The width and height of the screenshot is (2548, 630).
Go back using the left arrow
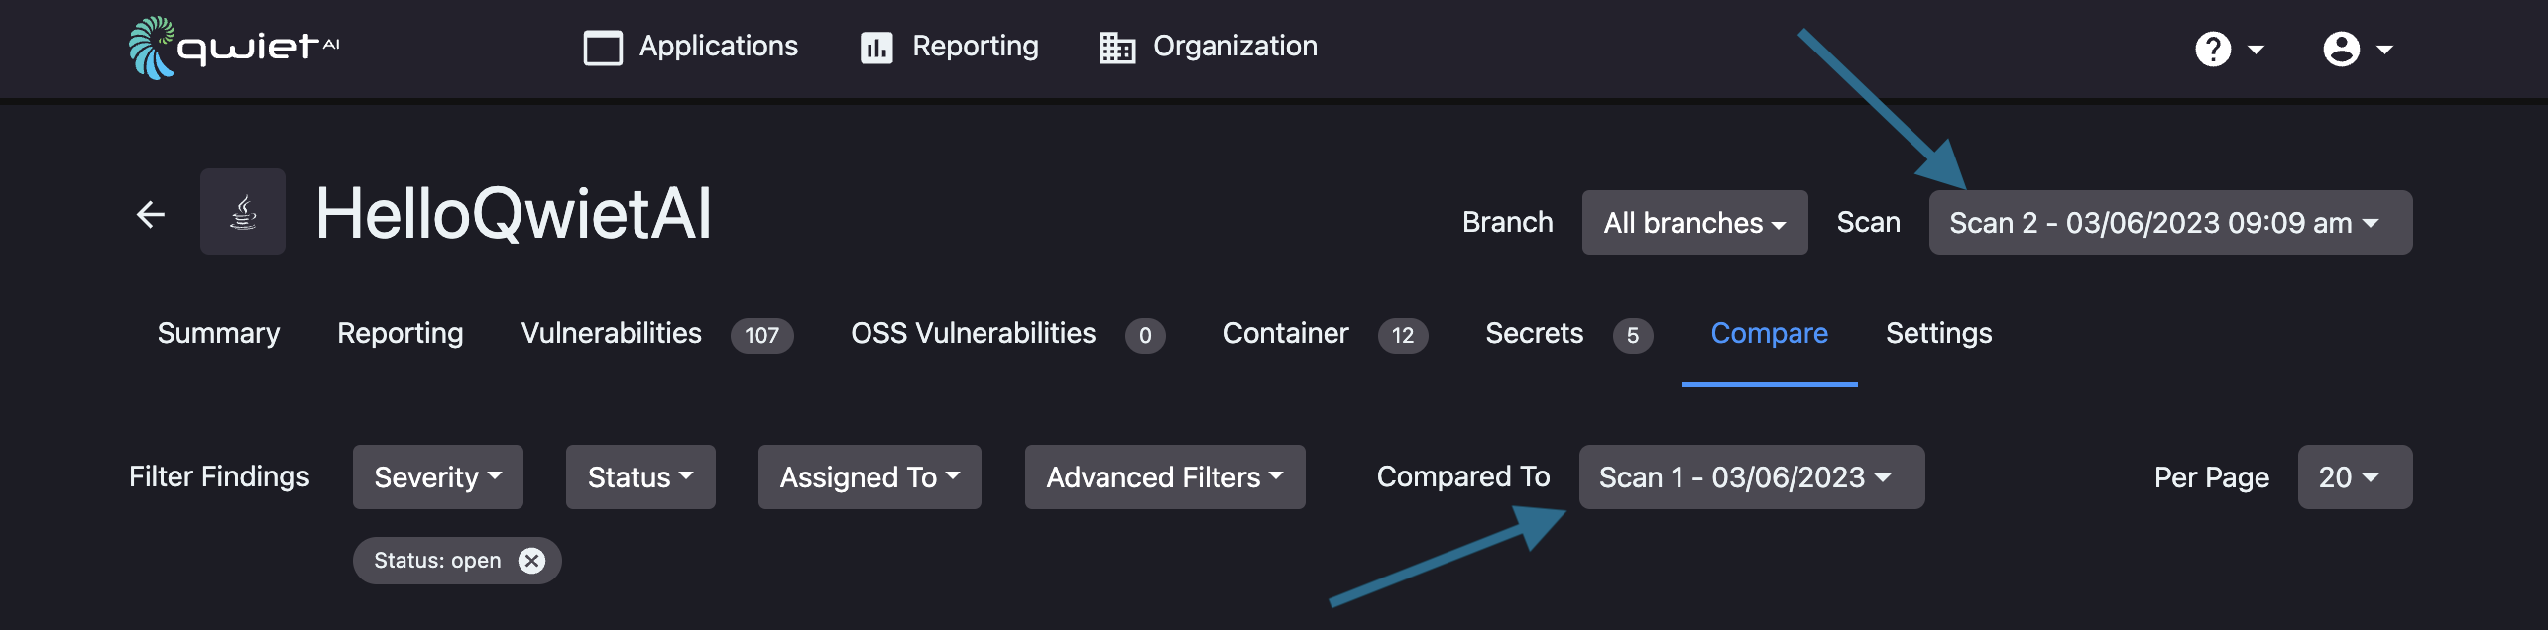[151, 214]
